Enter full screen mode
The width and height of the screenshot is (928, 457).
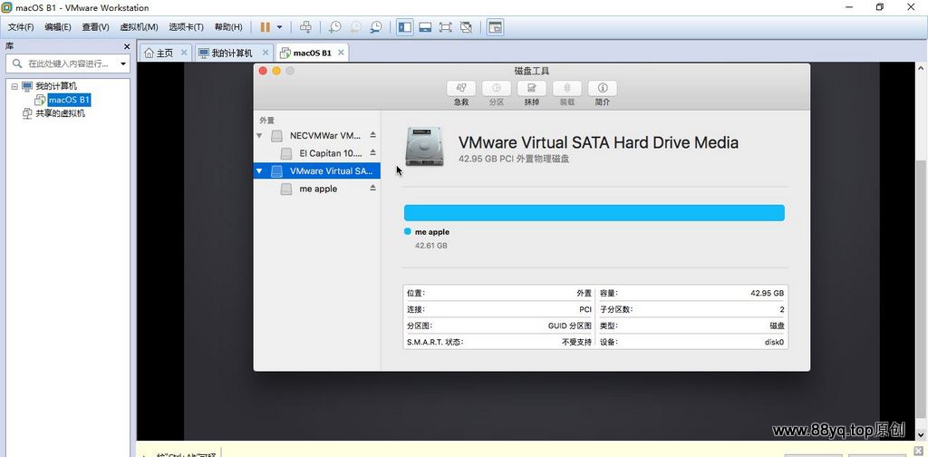446,27
